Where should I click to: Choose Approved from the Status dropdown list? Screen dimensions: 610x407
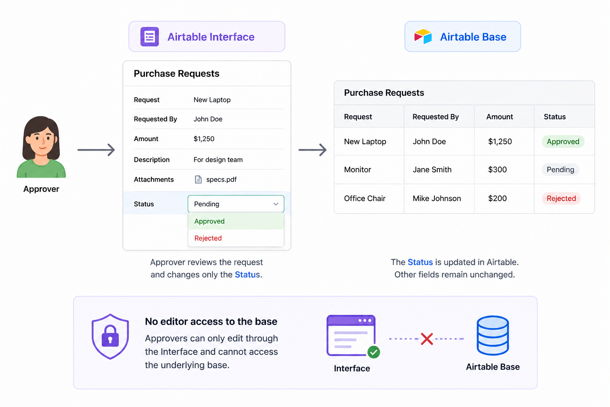click(236, 221)
